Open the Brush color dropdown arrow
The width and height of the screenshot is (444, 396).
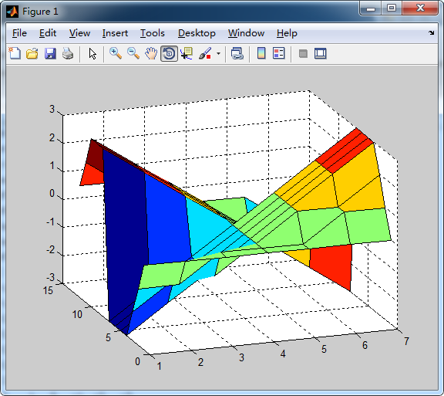pyautogui.click(x=218, y=53)
